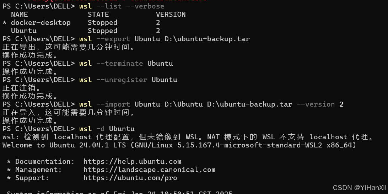Click the '--version' flag in import command
This screenshot has height=194, width=388.
[316, 104]
